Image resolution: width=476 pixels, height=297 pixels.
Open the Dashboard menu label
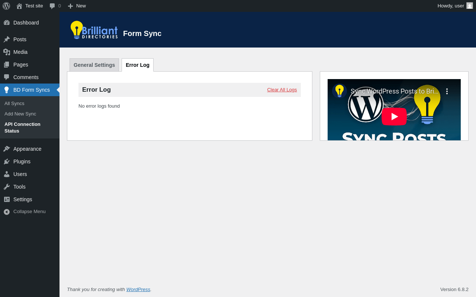[x=26, y=23]
